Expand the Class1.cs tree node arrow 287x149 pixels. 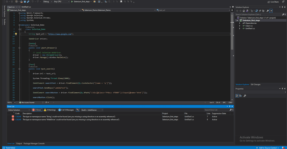pyautogui.click(x=240, y=26)
